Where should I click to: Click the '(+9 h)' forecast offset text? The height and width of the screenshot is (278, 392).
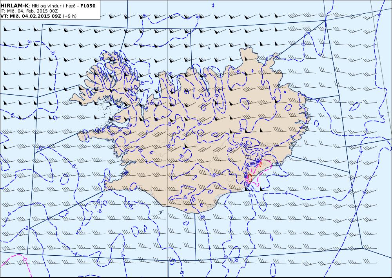[x=69, y=16]
